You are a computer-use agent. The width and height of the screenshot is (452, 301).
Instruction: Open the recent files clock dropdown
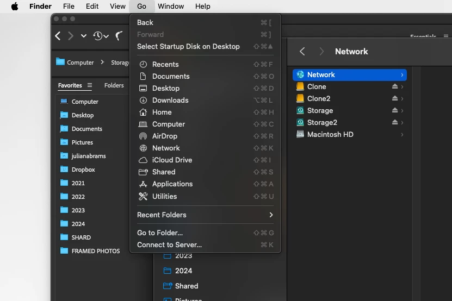tap(101, 36)
